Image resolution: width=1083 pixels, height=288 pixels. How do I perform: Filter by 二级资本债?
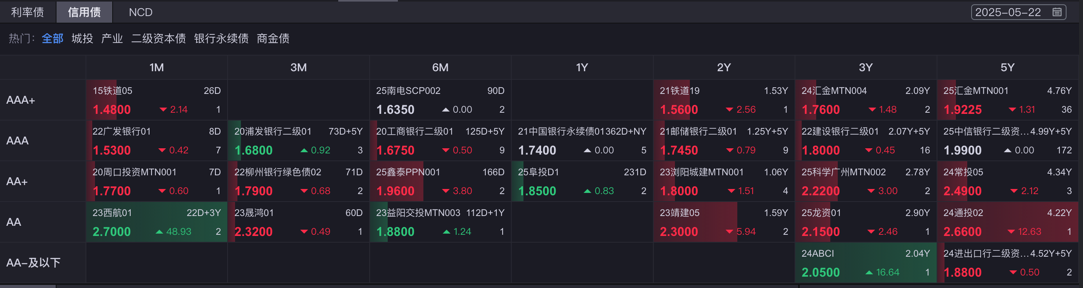tap(159, 39)
